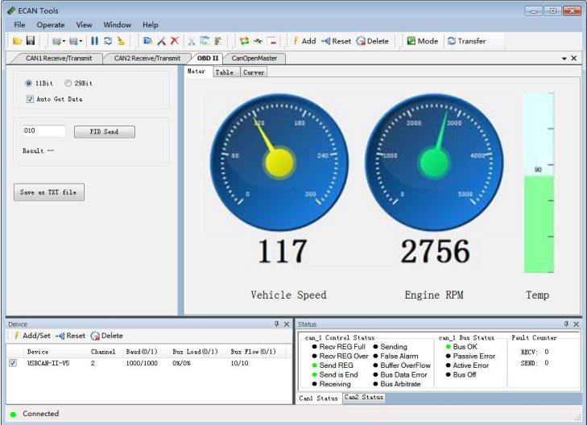Viewport: 587px width, 425px height.
Task: Click the scissors cut icon in toolbar
Action: (x=192, y=41)
